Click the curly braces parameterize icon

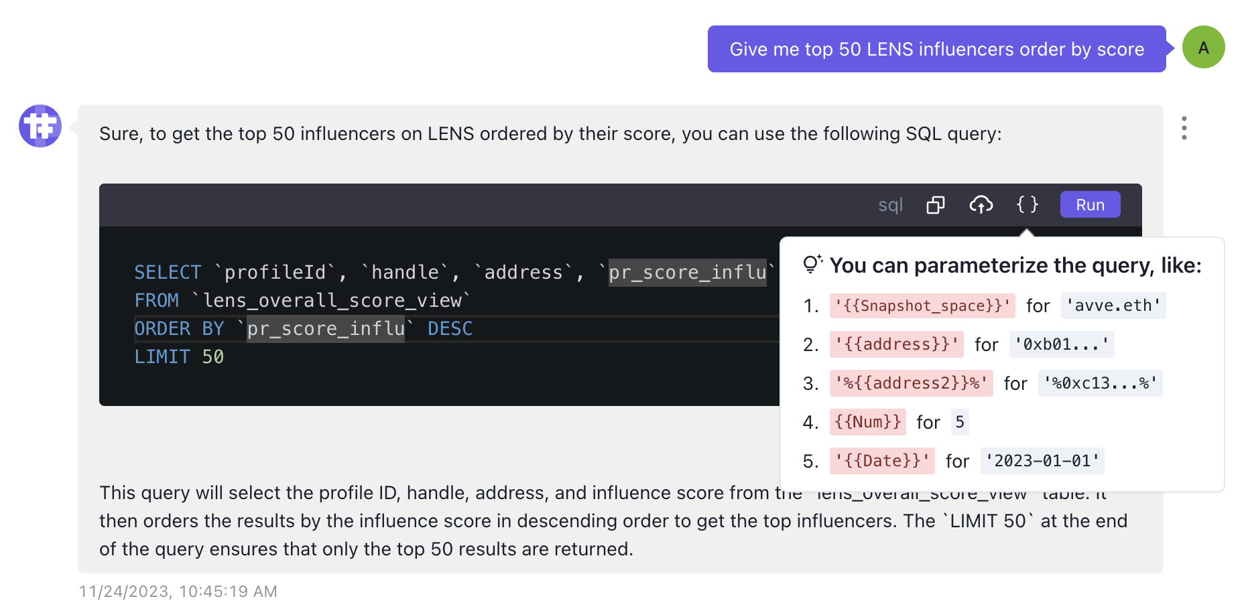tap(1027, 204)
